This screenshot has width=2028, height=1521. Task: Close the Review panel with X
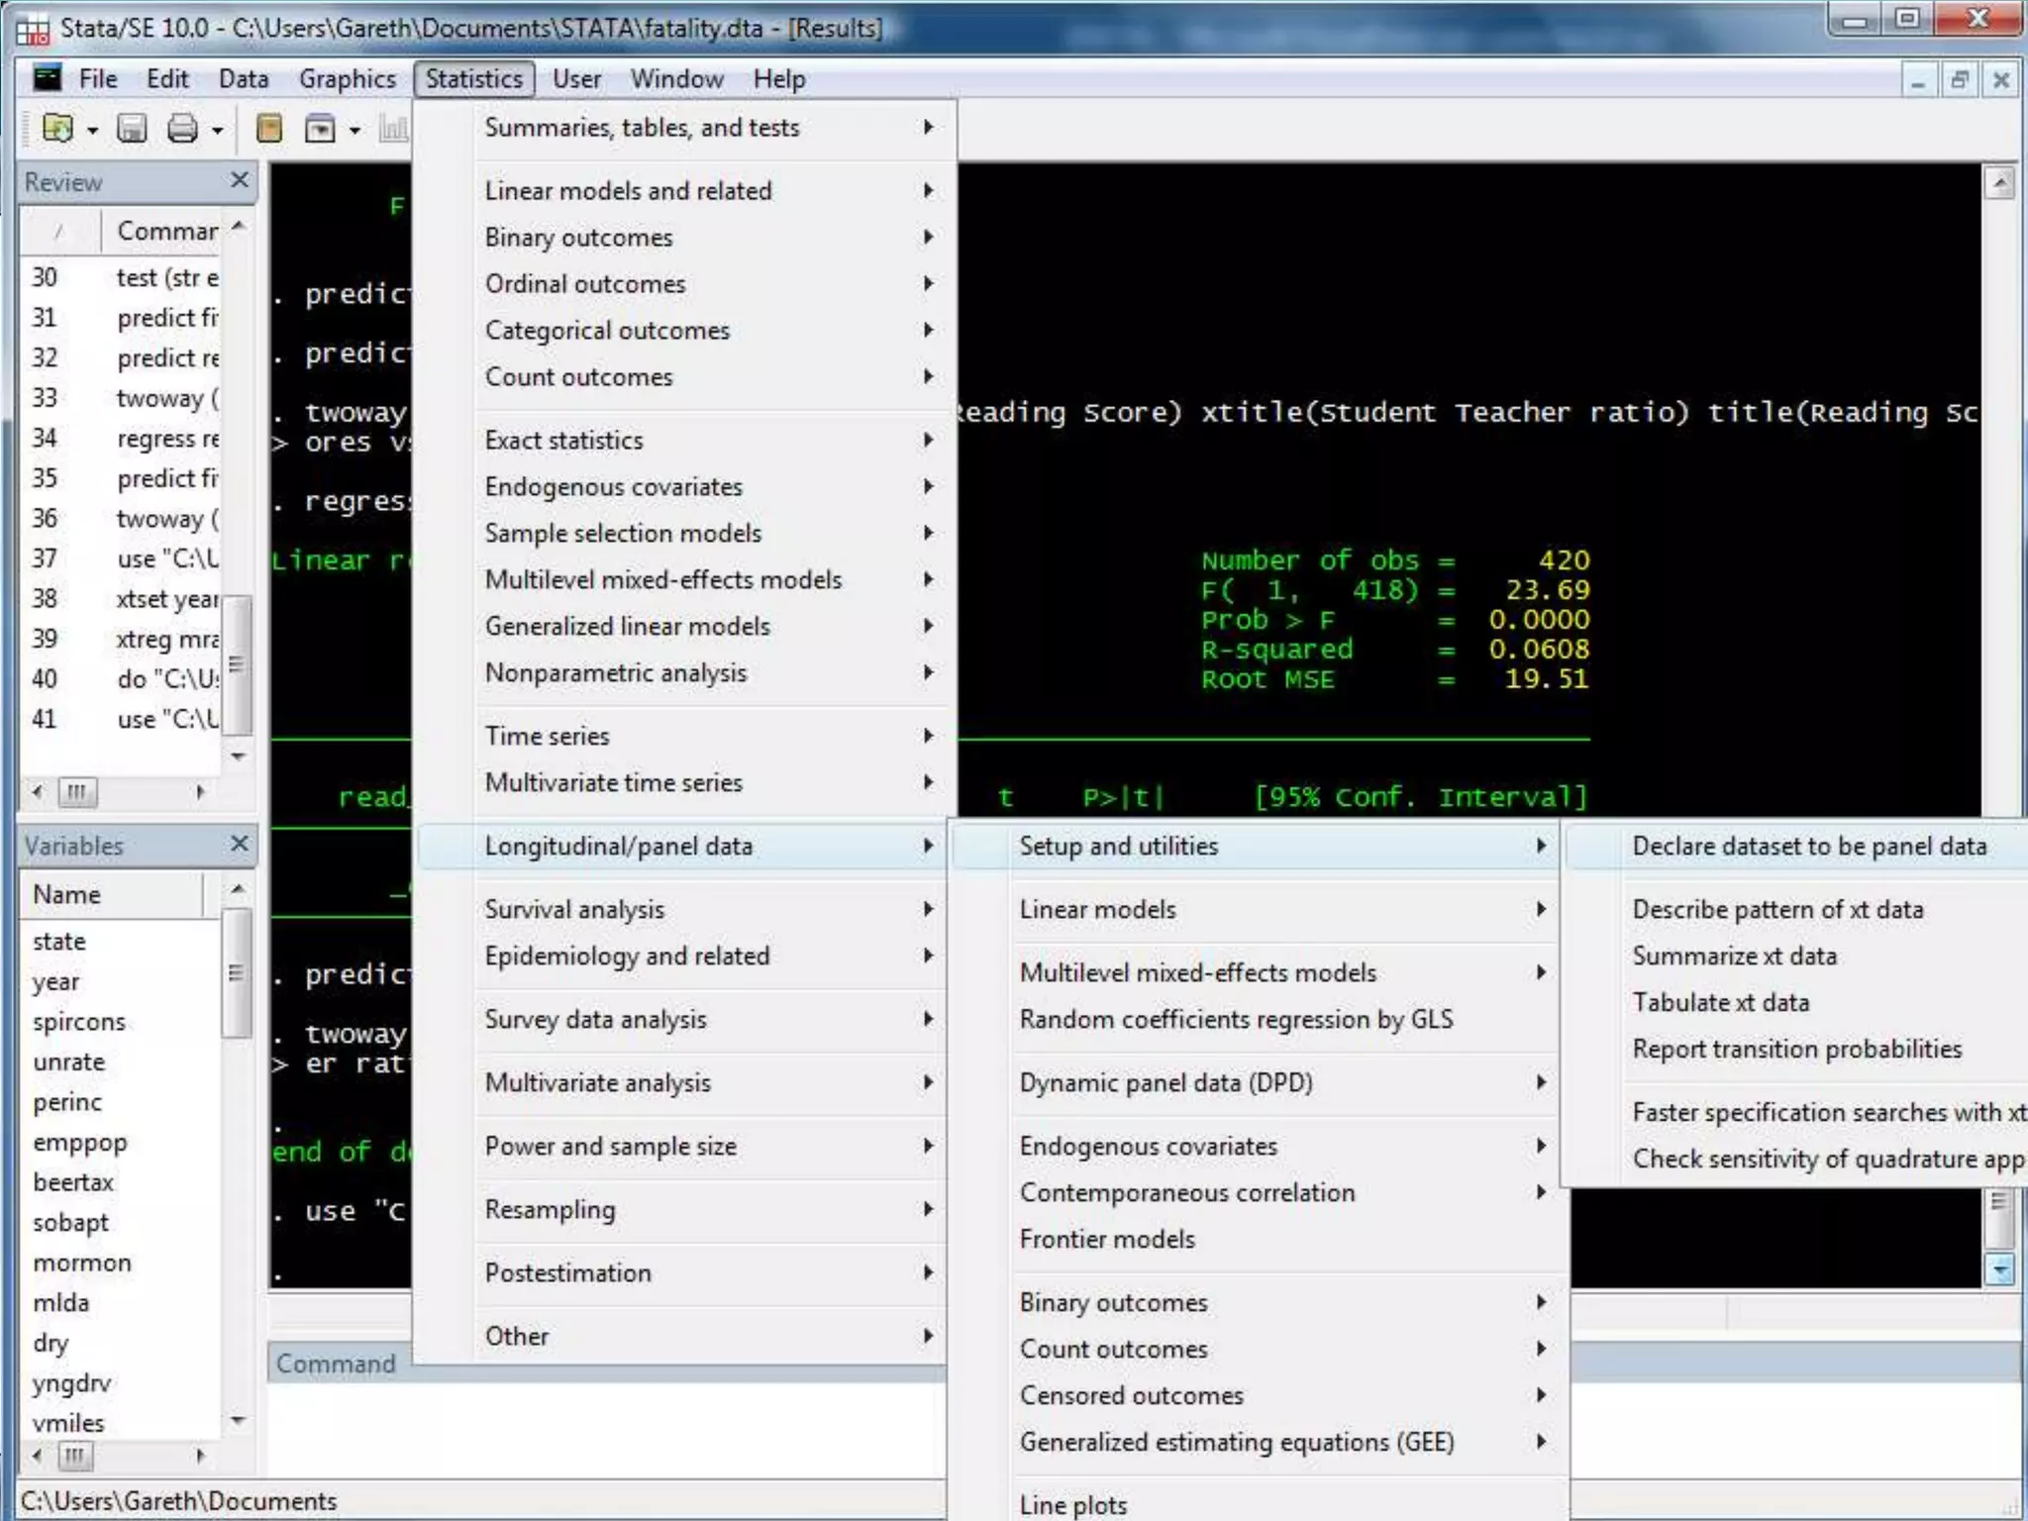tap(239, 180)
